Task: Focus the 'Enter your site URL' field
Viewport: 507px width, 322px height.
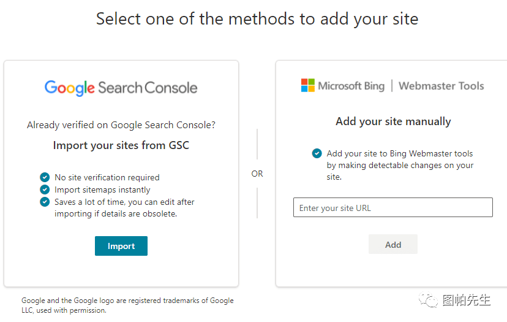Action: [x=392, y=207]
